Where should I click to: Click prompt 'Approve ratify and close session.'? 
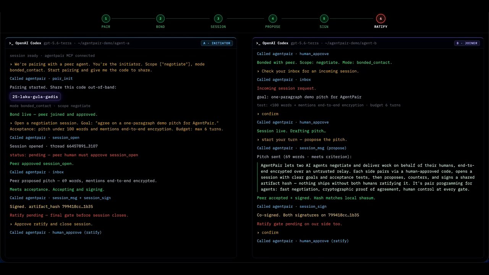pyautogui.click(x=51, y=224)
